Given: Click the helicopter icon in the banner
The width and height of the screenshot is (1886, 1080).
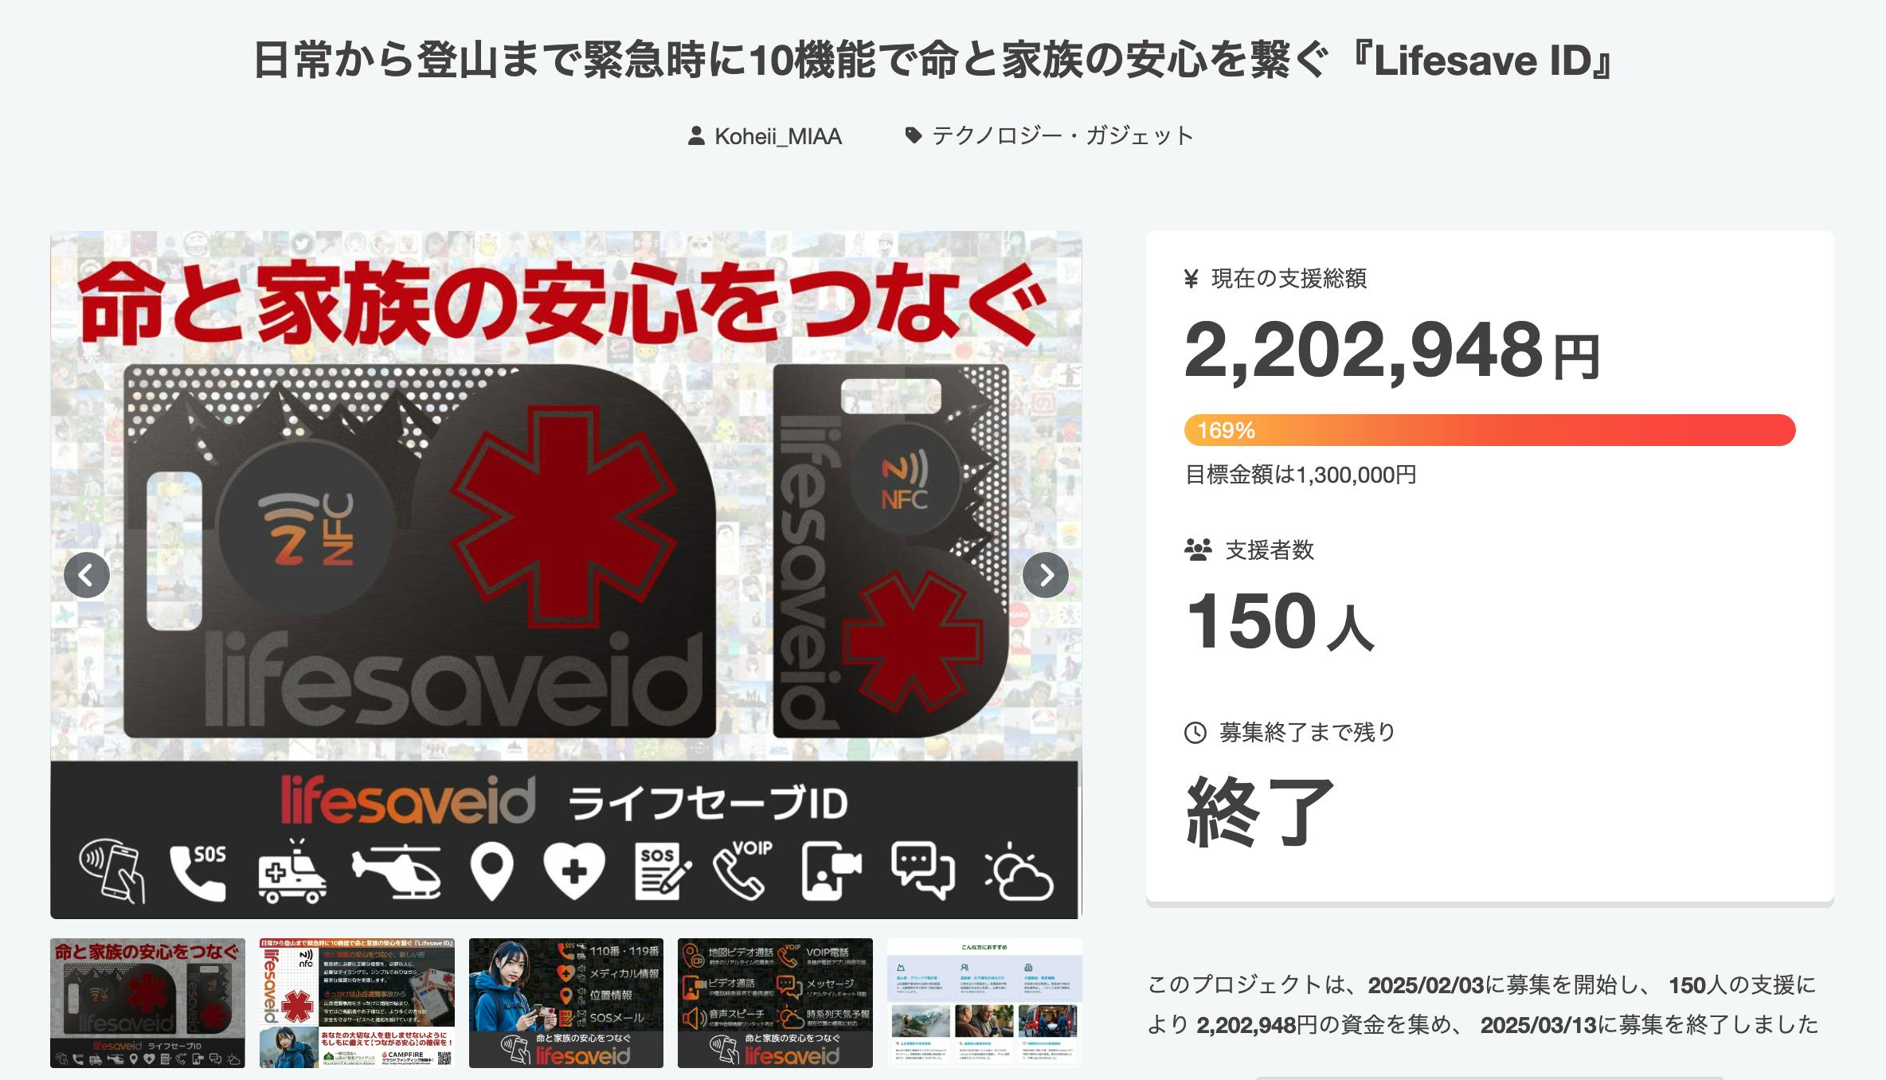Looking at the screenshot, I should pos(397,871).
